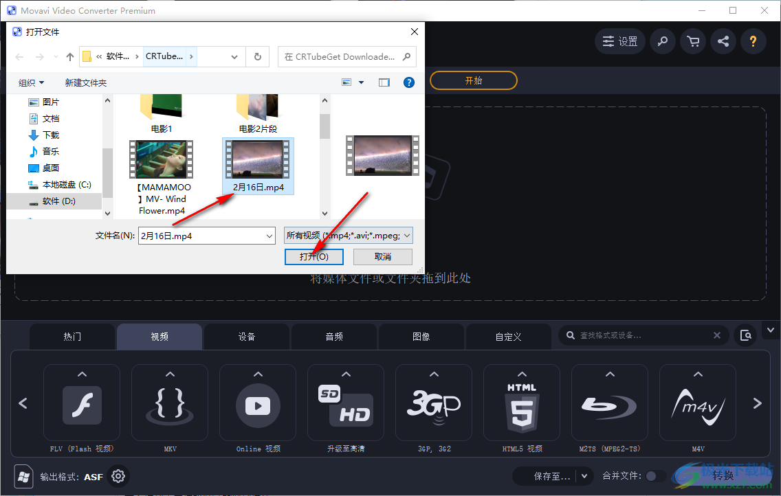The height and width of the screenshot is (496, 781).
Task: Click the 取消 cancel button
Action: pyautogui.click(x=383, y=256)
